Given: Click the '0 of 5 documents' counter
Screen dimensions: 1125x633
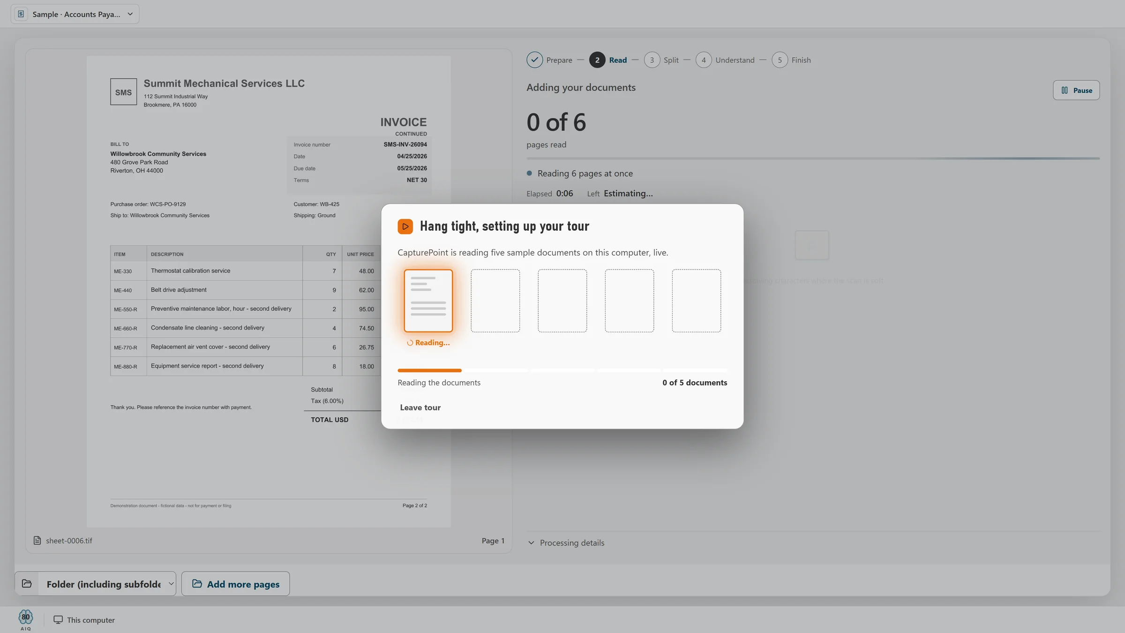Looking at the screenshot, I should click(695, 383).
